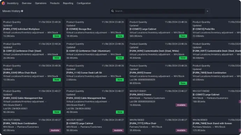Open the WH/OUT/00001 Drawer move
This screenshot has height=135, width=241.
pyautogui.click(x=158, y=102)
